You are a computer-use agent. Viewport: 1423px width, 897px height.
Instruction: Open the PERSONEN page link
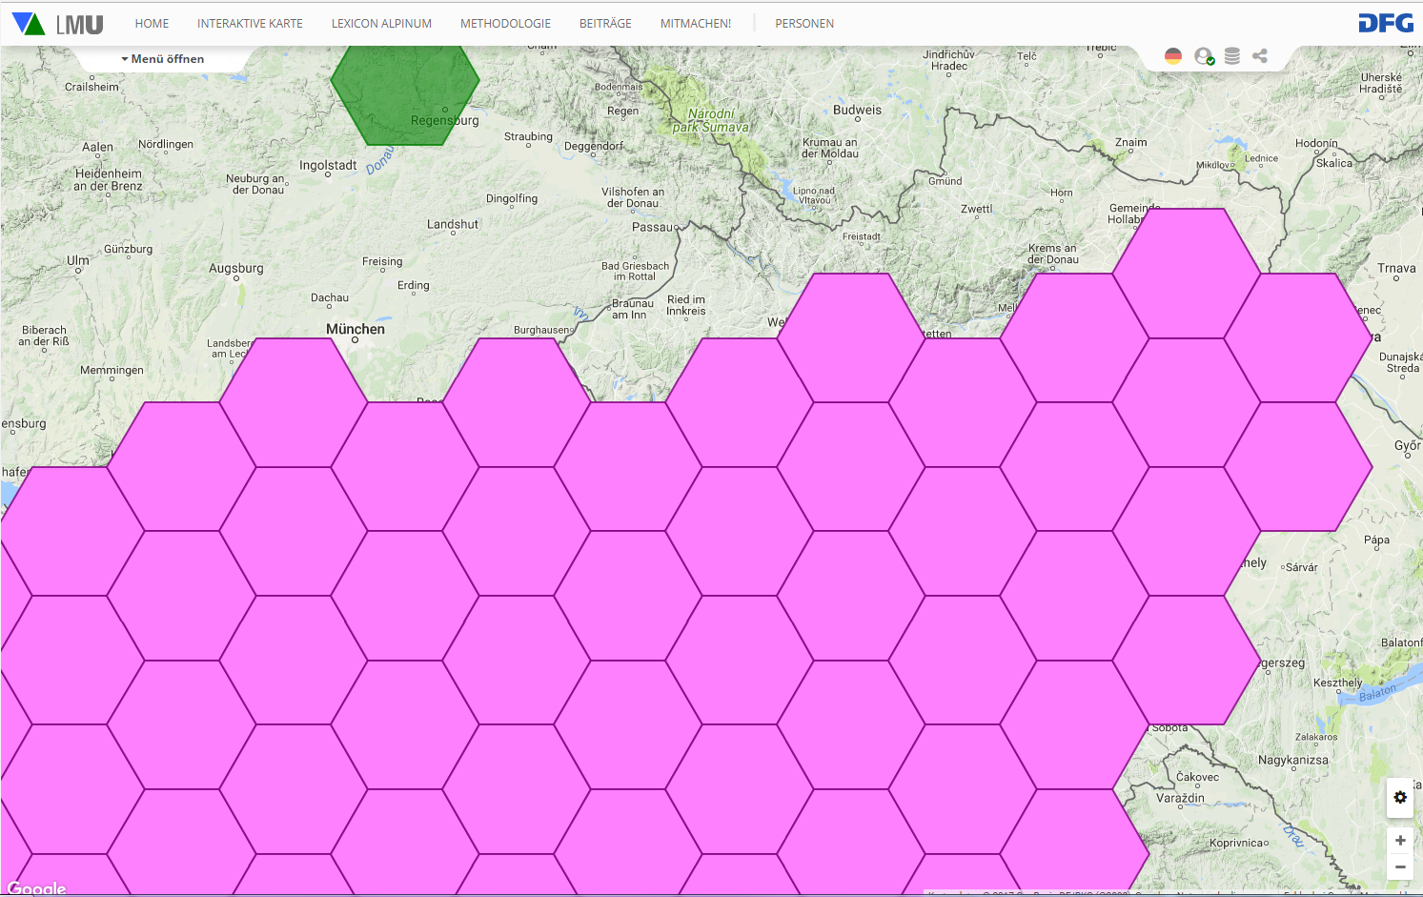point(804,24)
